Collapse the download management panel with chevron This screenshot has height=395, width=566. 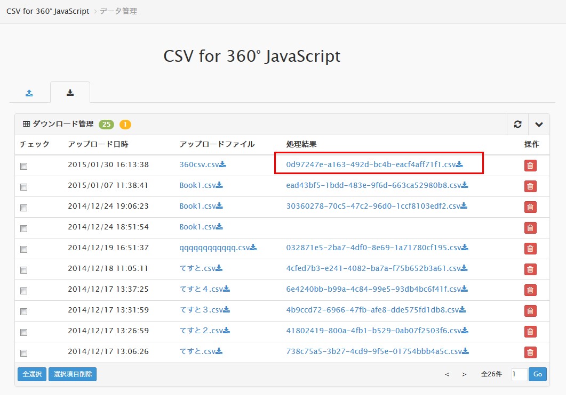point(539,124)
